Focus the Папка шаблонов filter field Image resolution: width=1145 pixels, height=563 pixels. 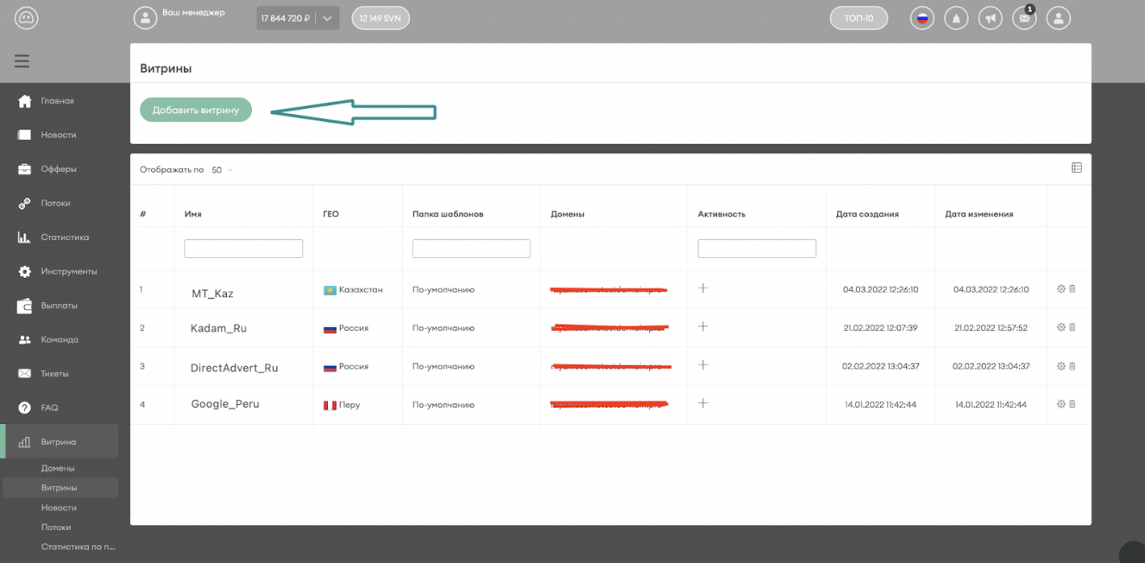[471, 248]
